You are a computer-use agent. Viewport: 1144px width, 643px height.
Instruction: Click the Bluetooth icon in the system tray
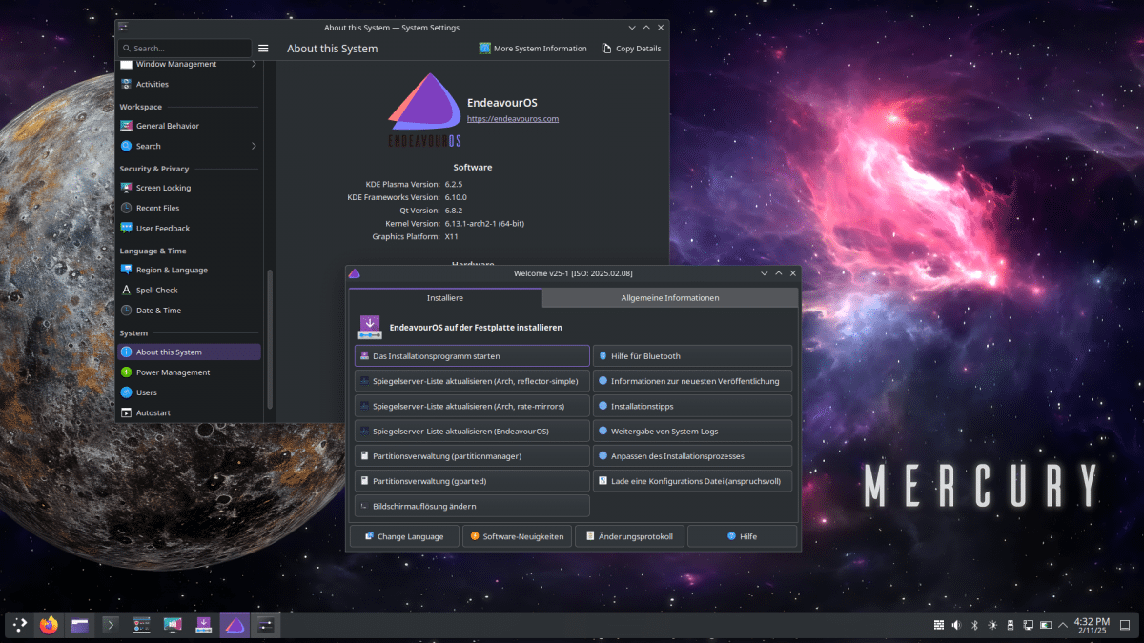tap(973, 625)
